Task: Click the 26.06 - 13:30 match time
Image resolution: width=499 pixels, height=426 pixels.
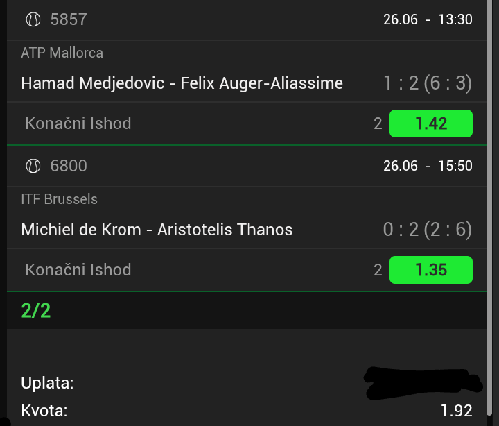Action: coord(428,19)
